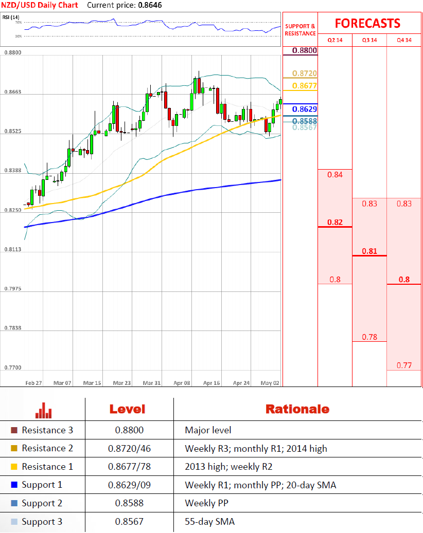Click the 0.7700 price axis label
This screenshot has width=423, height=533.
12,367
